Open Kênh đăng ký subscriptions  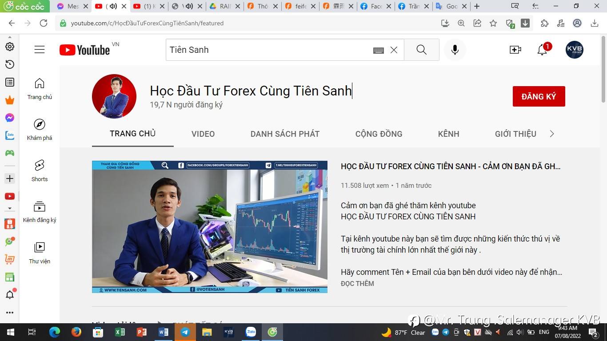coord(40,212)
